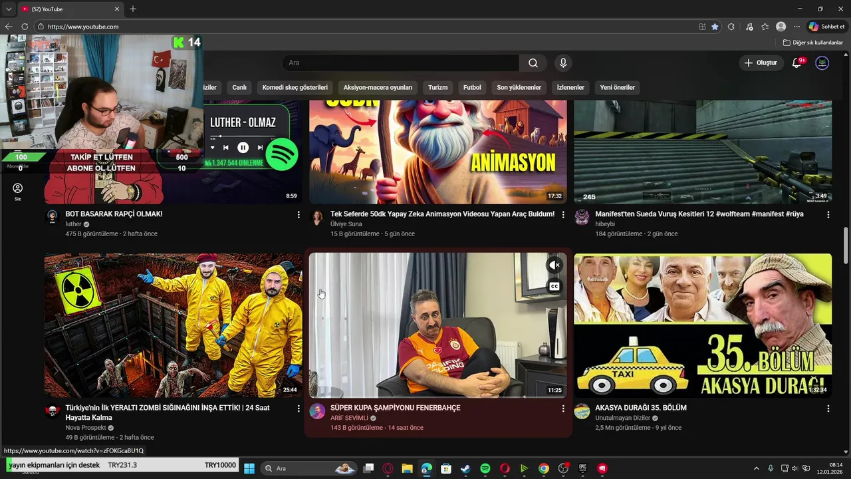This screenshot has height=479, width=851.
Task: Open the Siz sidebar item
Action: [18, 192]
